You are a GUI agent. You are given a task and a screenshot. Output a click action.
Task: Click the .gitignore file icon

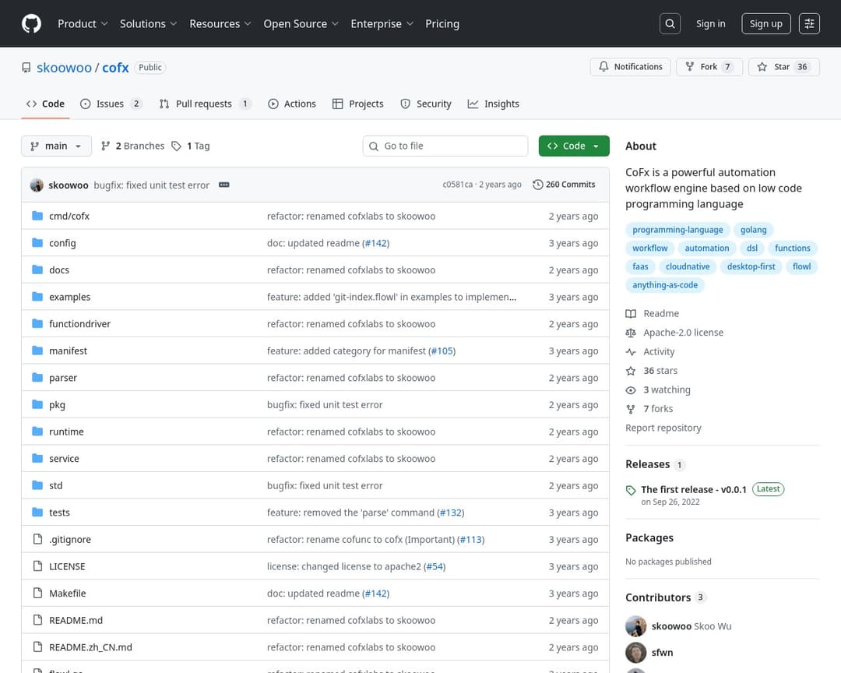coord(37,539)
